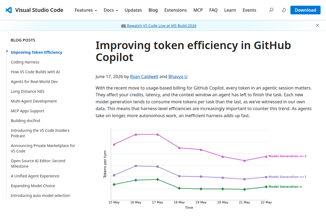
Task: Open the MCP nav item
Action: (198, 10)
